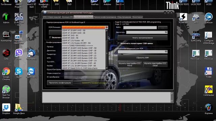Open the Dropbox desktop icon
This screenshot has height=121, width=216.
click(6, 109)
